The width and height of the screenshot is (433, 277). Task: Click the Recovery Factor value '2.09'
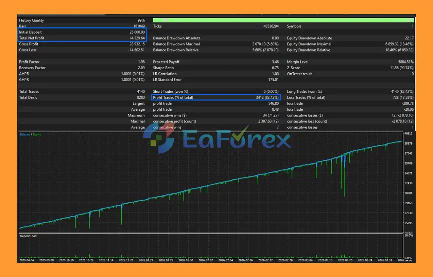click(x=141, y=68)
